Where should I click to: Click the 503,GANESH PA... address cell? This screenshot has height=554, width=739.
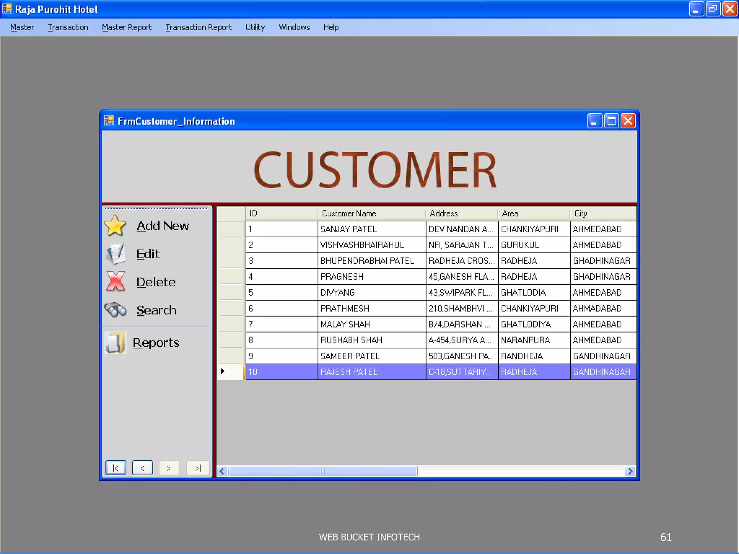point(462,356)
